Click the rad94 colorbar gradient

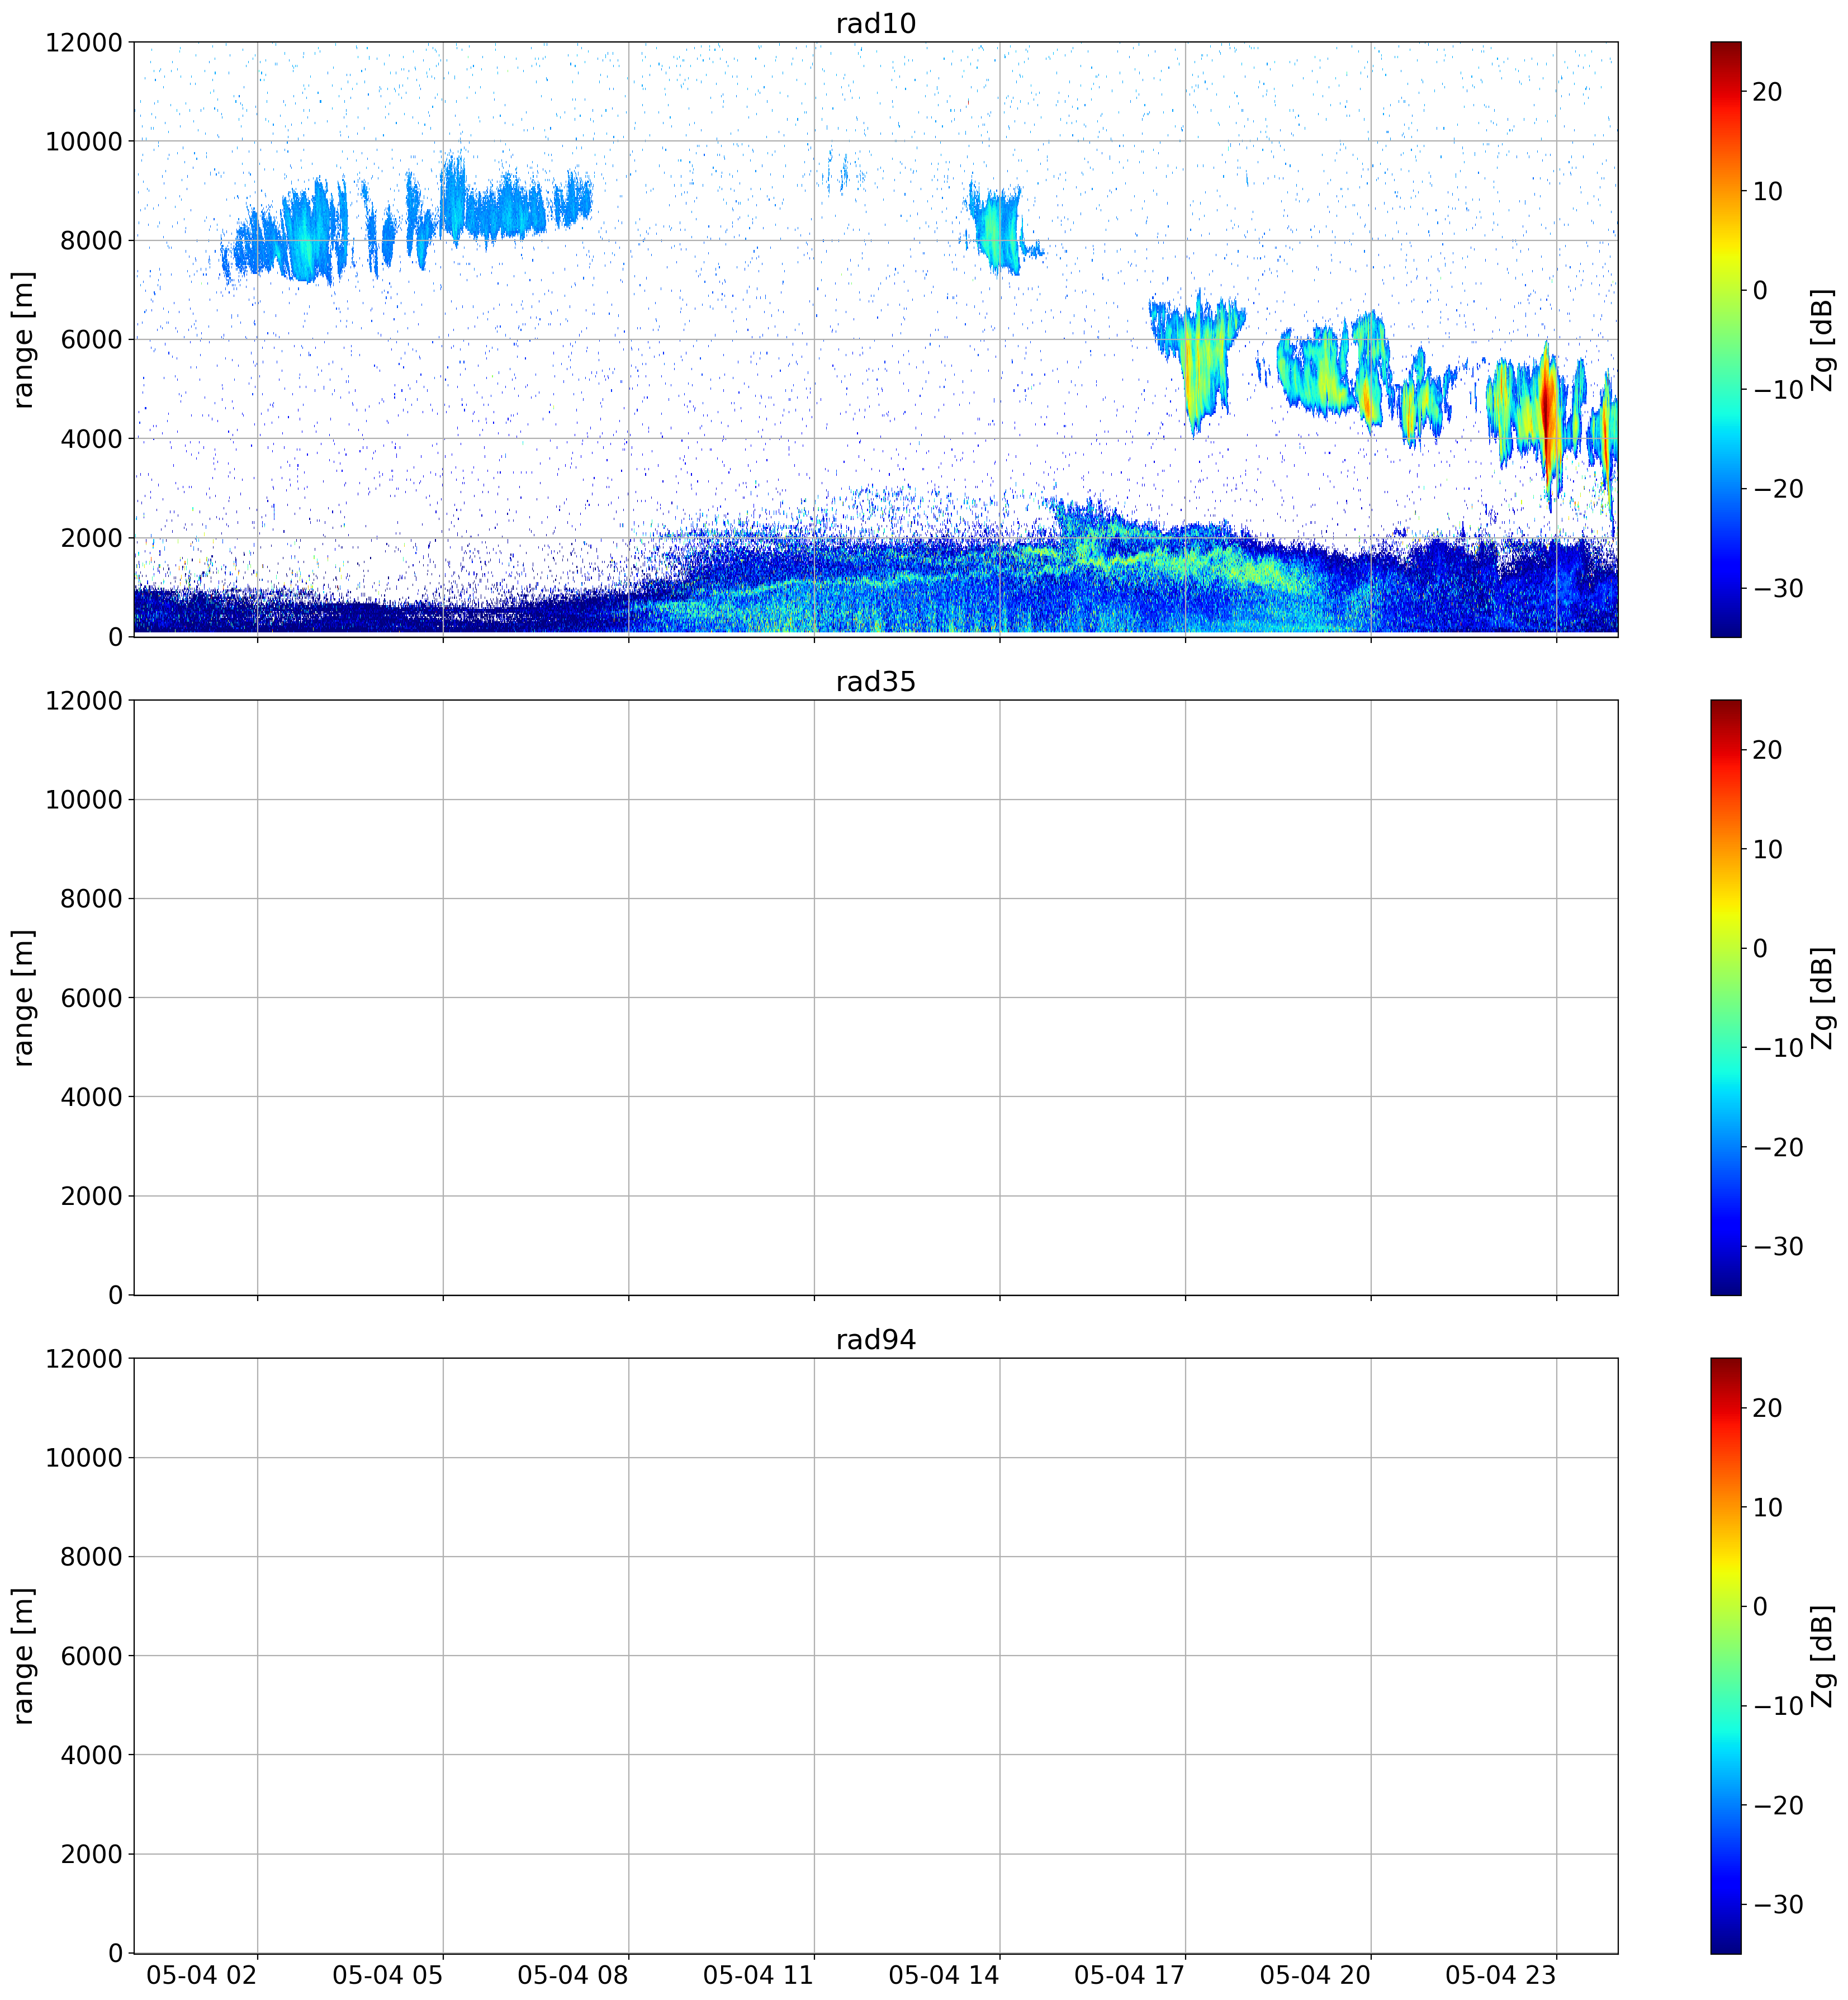[x=1725, y=1655]
